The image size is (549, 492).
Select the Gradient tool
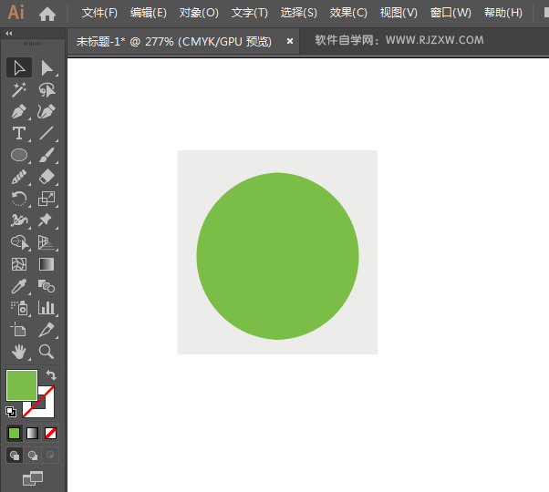[47, 264]
